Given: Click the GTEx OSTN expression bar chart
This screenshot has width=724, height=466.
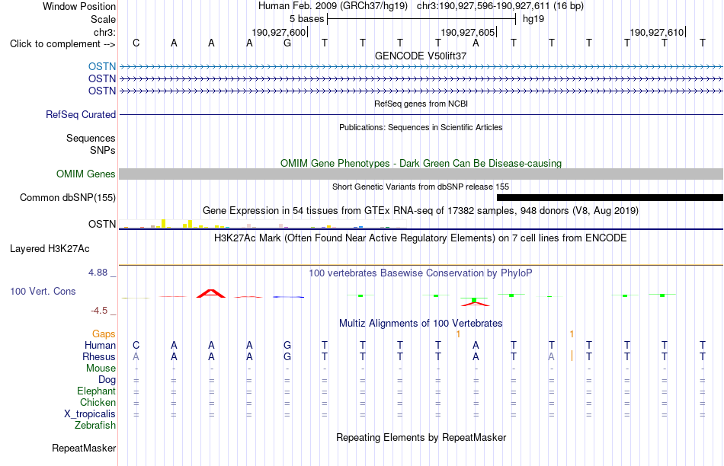Looking at the screenshot, I should 263,224.
